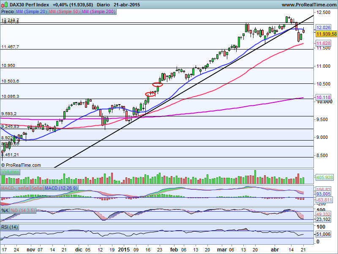Open the www.ProRealTime.com link
Screen dimensions: 338x254
tap(309, 5)
